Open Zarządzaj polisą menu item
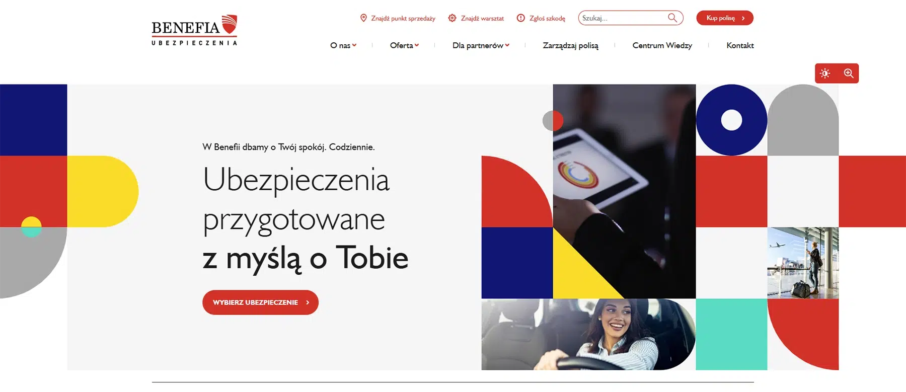The width and height of the screenshot is (906, 392). point(570,46)
